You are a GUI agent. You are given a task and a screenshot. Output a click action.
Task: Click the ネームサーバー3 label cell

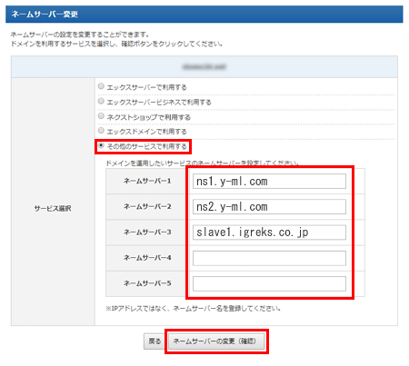[147, 232]
